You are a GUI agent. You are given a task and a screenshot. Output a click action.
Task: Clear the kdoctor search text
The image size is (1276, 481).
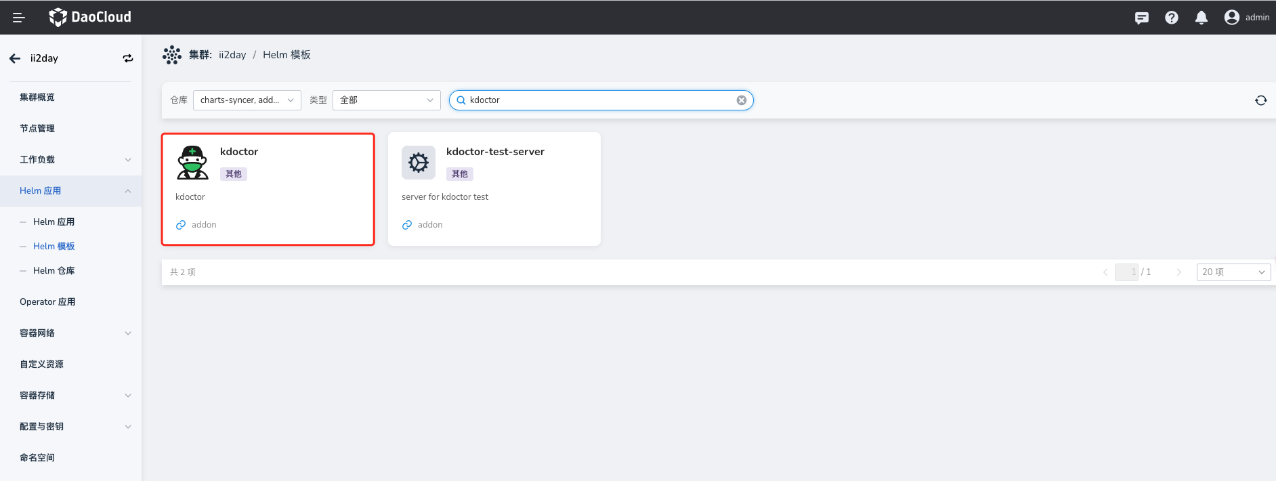[742, 100]
